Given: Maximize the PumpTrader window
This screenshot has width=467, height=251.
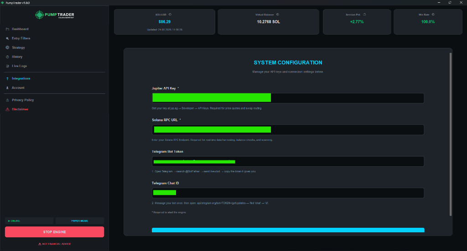Looking at the screenshot, I should (x=450, y=3).
